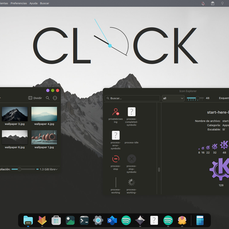Launch the Firefox fox icon in dock
Screen dimensions: 229x229
(x=42, y=220)
